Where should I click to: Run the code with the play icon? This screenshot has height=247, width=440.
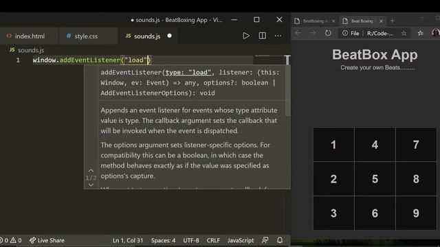pos(246,36)
